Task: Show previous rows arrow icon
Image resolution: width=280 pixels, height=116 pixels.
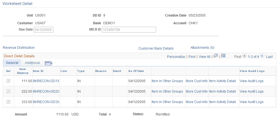Action: (244, 56)
